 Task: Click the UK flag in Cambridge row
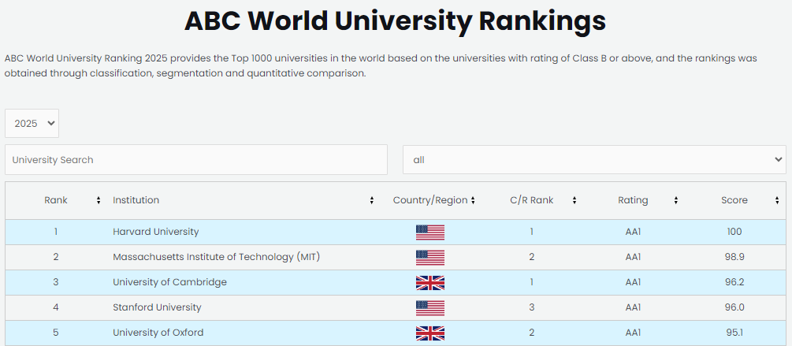(429, 283)
